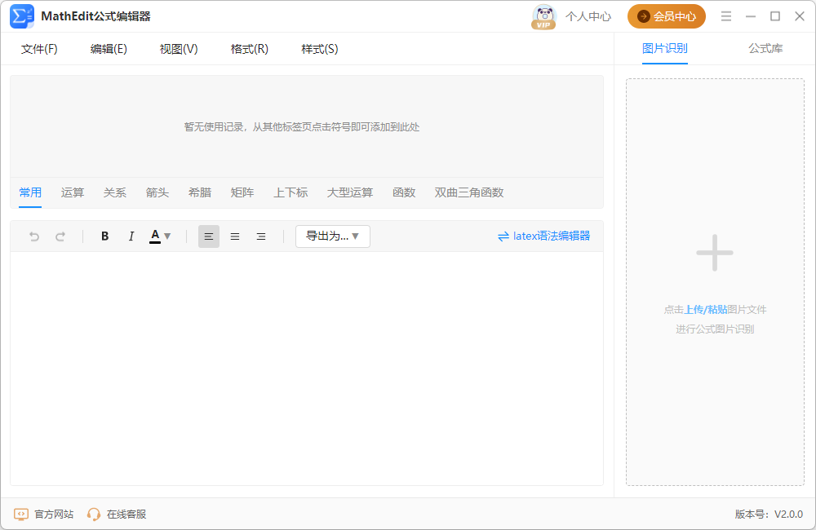Image resolution: width=816 pixels, height=530 pixels.
Task: Click the MathEdit sigma app logo
Action: point(22,16)
